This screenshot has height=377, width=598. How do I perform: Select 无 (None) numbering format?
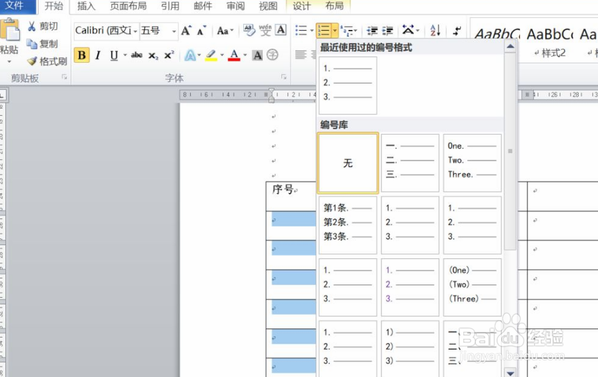348,163
